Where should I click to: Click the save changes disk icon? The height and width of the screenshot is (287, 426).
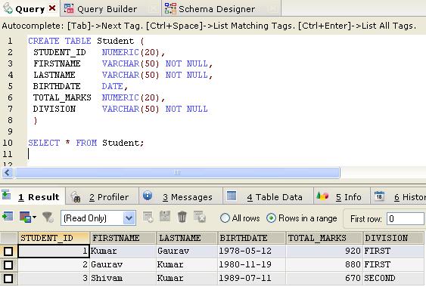(165, 216)
